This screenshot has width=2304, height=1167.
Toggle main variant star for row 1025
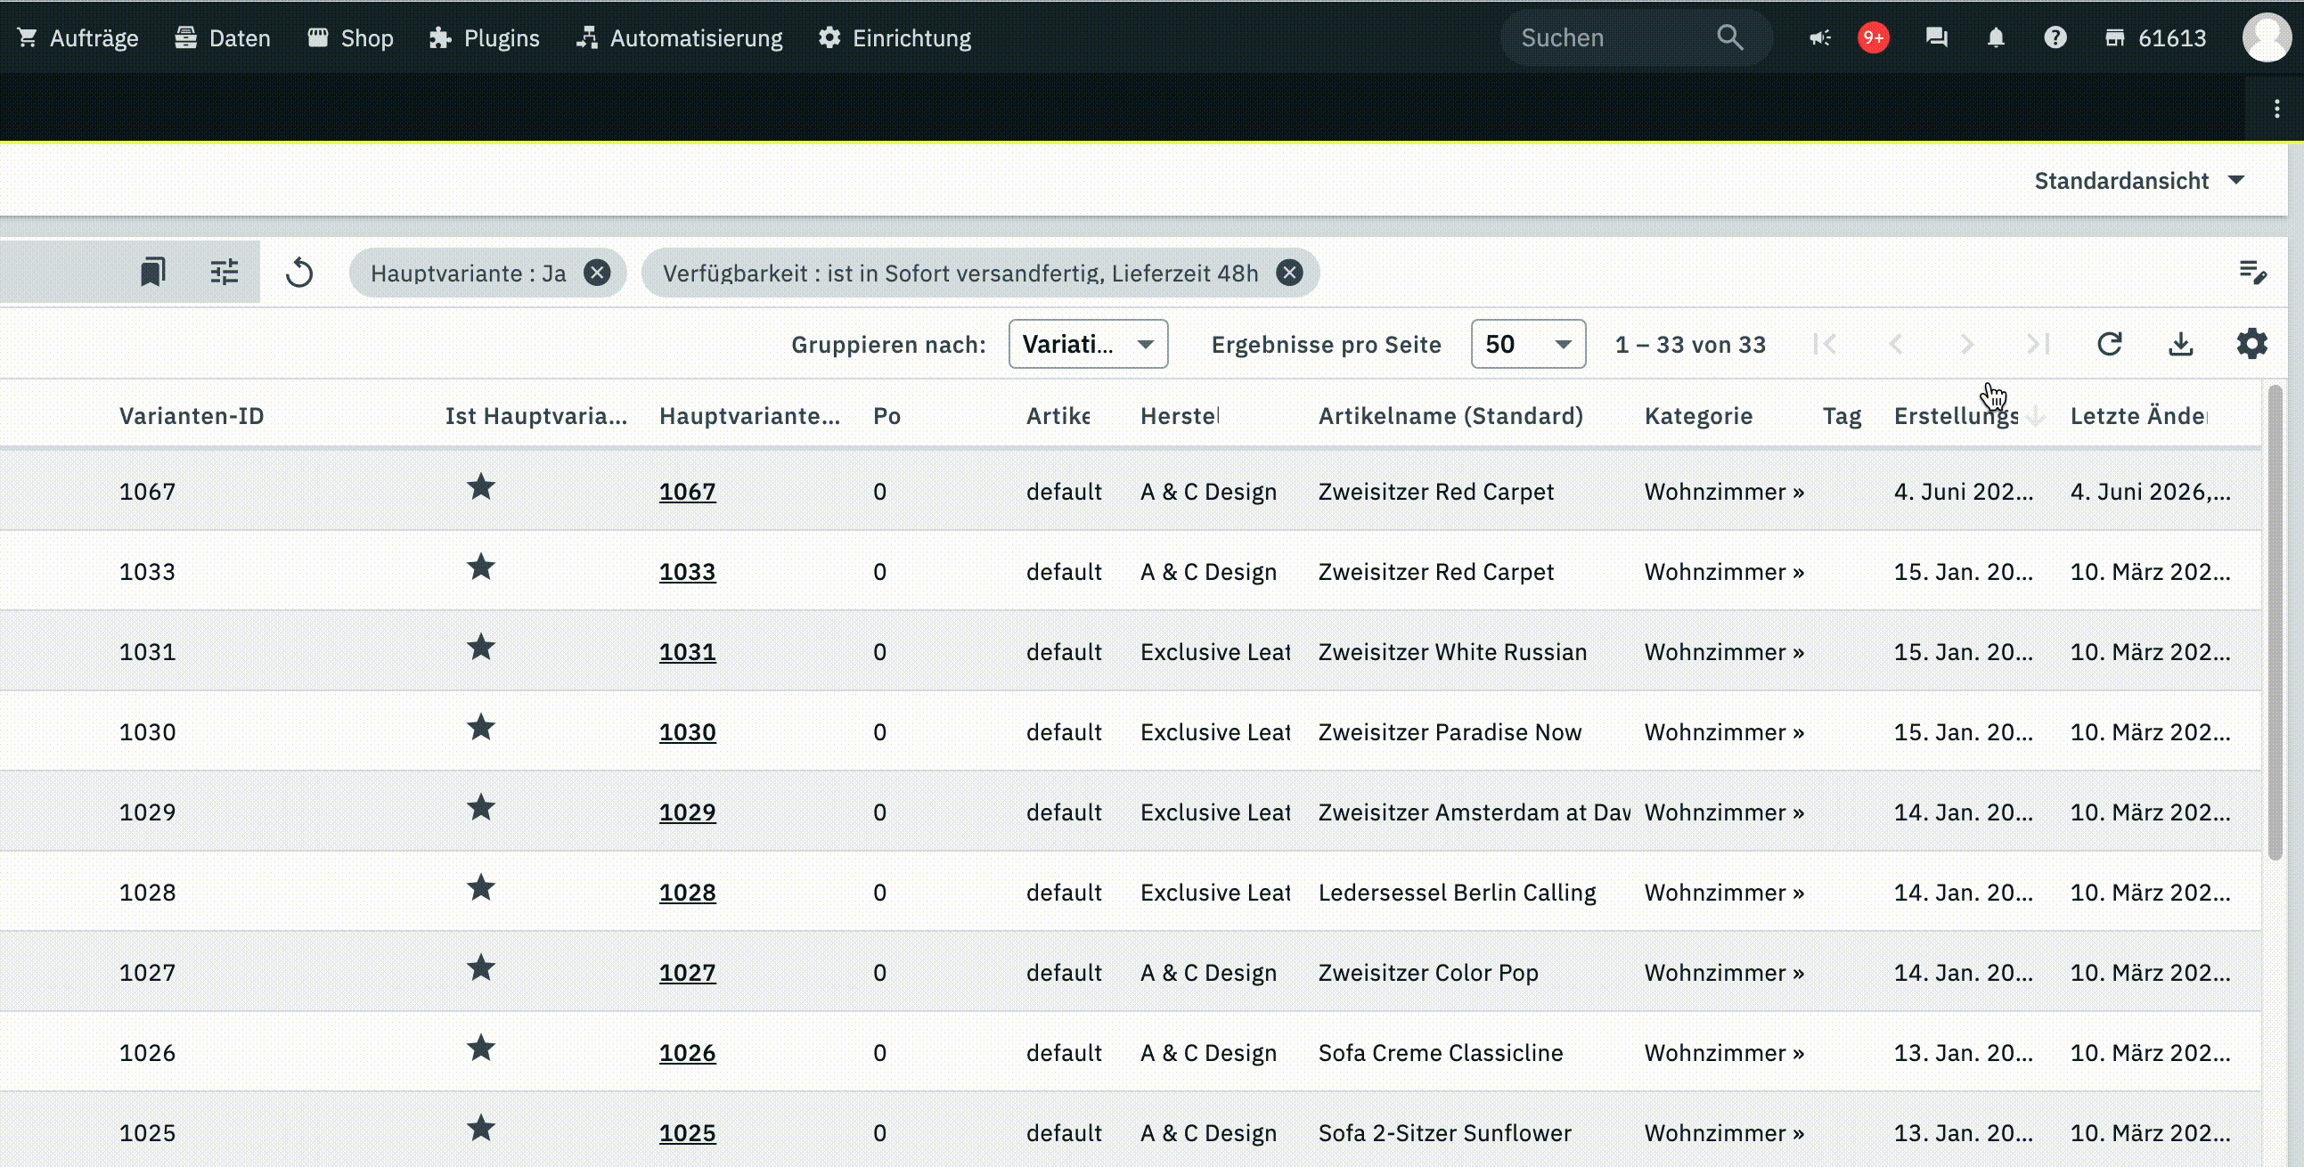481,1129
